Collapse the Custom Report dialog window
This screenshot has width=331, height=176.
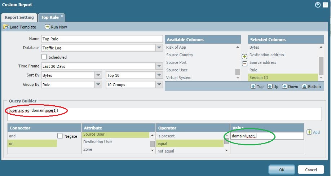[x=325, y=5]
